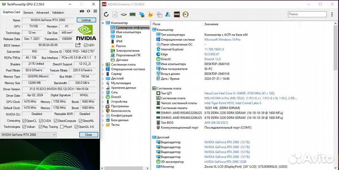The image size is (339, 170).
Task: Take a GPU-Z screenshot with the camera icon
Action: [82, 11]
